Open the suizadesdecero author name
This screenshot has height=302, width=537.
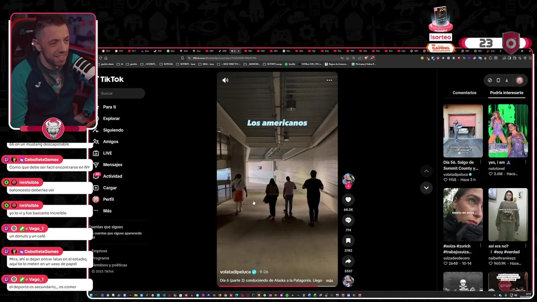(x=456, y=258)
